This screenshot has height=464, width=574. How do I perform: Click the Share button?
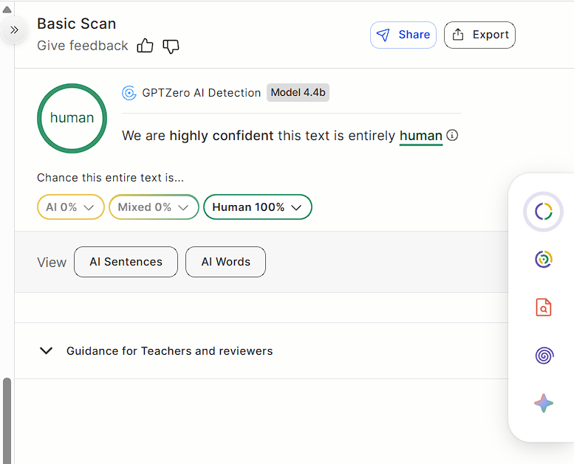[403, 35]
